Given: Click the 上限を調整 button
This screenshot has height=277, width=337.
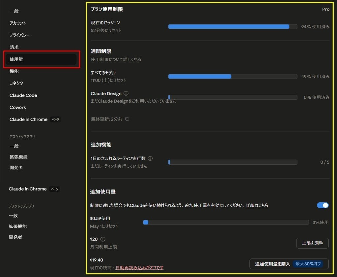Looking at the screenshot, I should (312, 243).
